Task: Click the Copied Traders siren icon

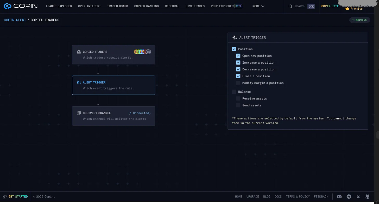Action: (x=79, y=52)
